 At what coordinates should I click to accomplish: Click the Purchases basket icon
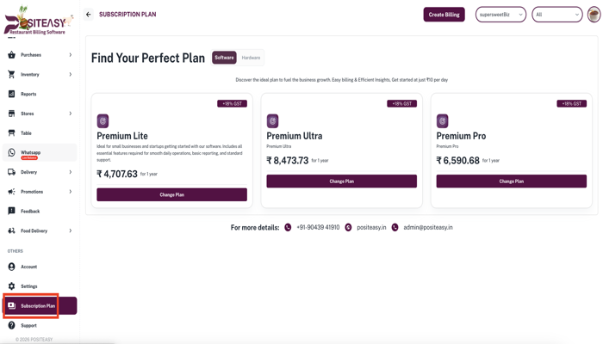click(x=12, y=55)
